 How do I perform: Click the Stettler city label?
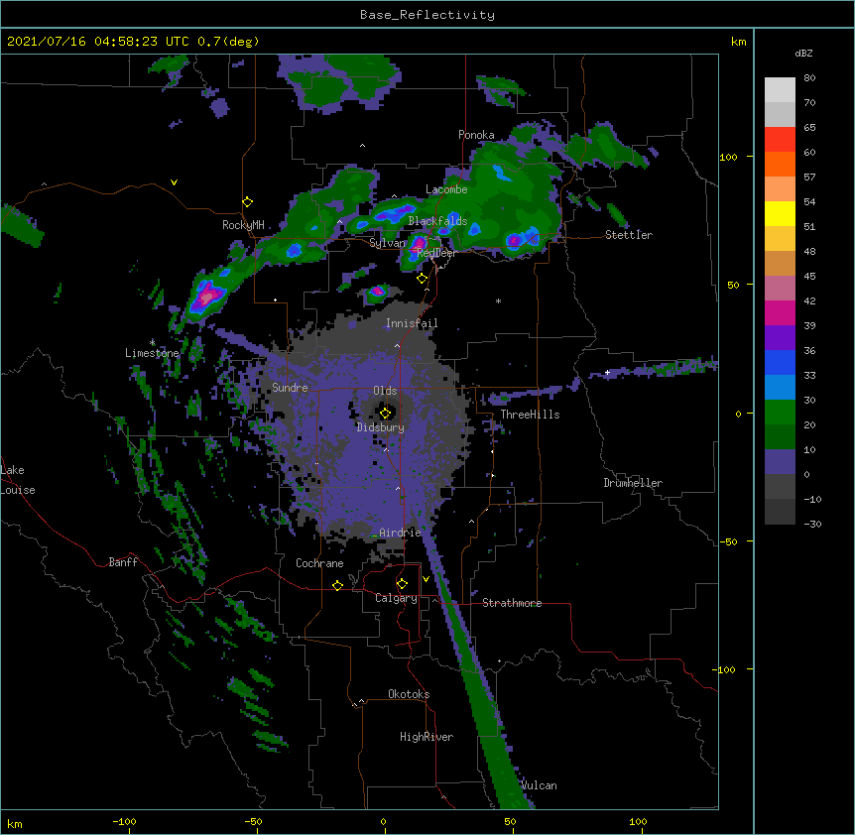coord(629,235)
